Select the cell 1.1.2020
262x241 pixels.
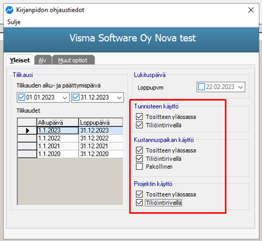58,154
